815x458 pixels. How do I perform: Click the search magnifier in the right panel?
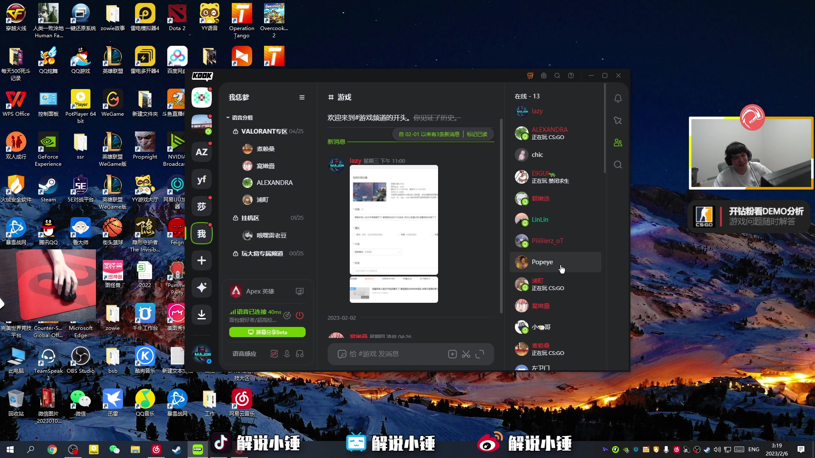618,165
